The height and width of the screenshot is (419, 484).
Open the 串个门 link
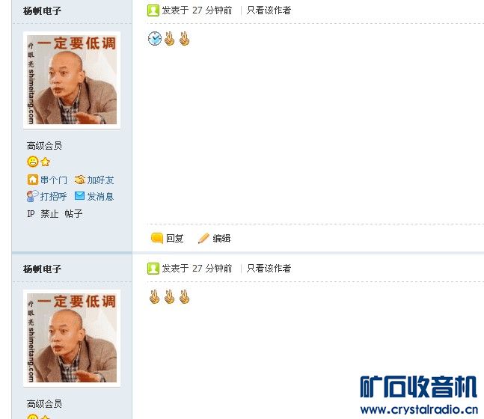(x=53, y=180)
